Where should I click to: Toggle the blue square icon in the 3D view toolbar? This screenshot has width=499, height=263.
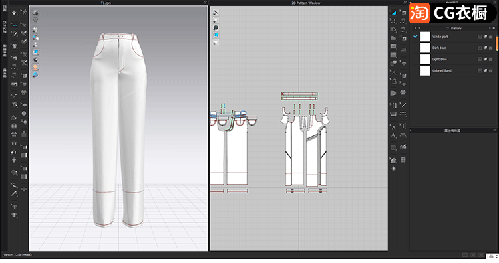tap(35, 52)
